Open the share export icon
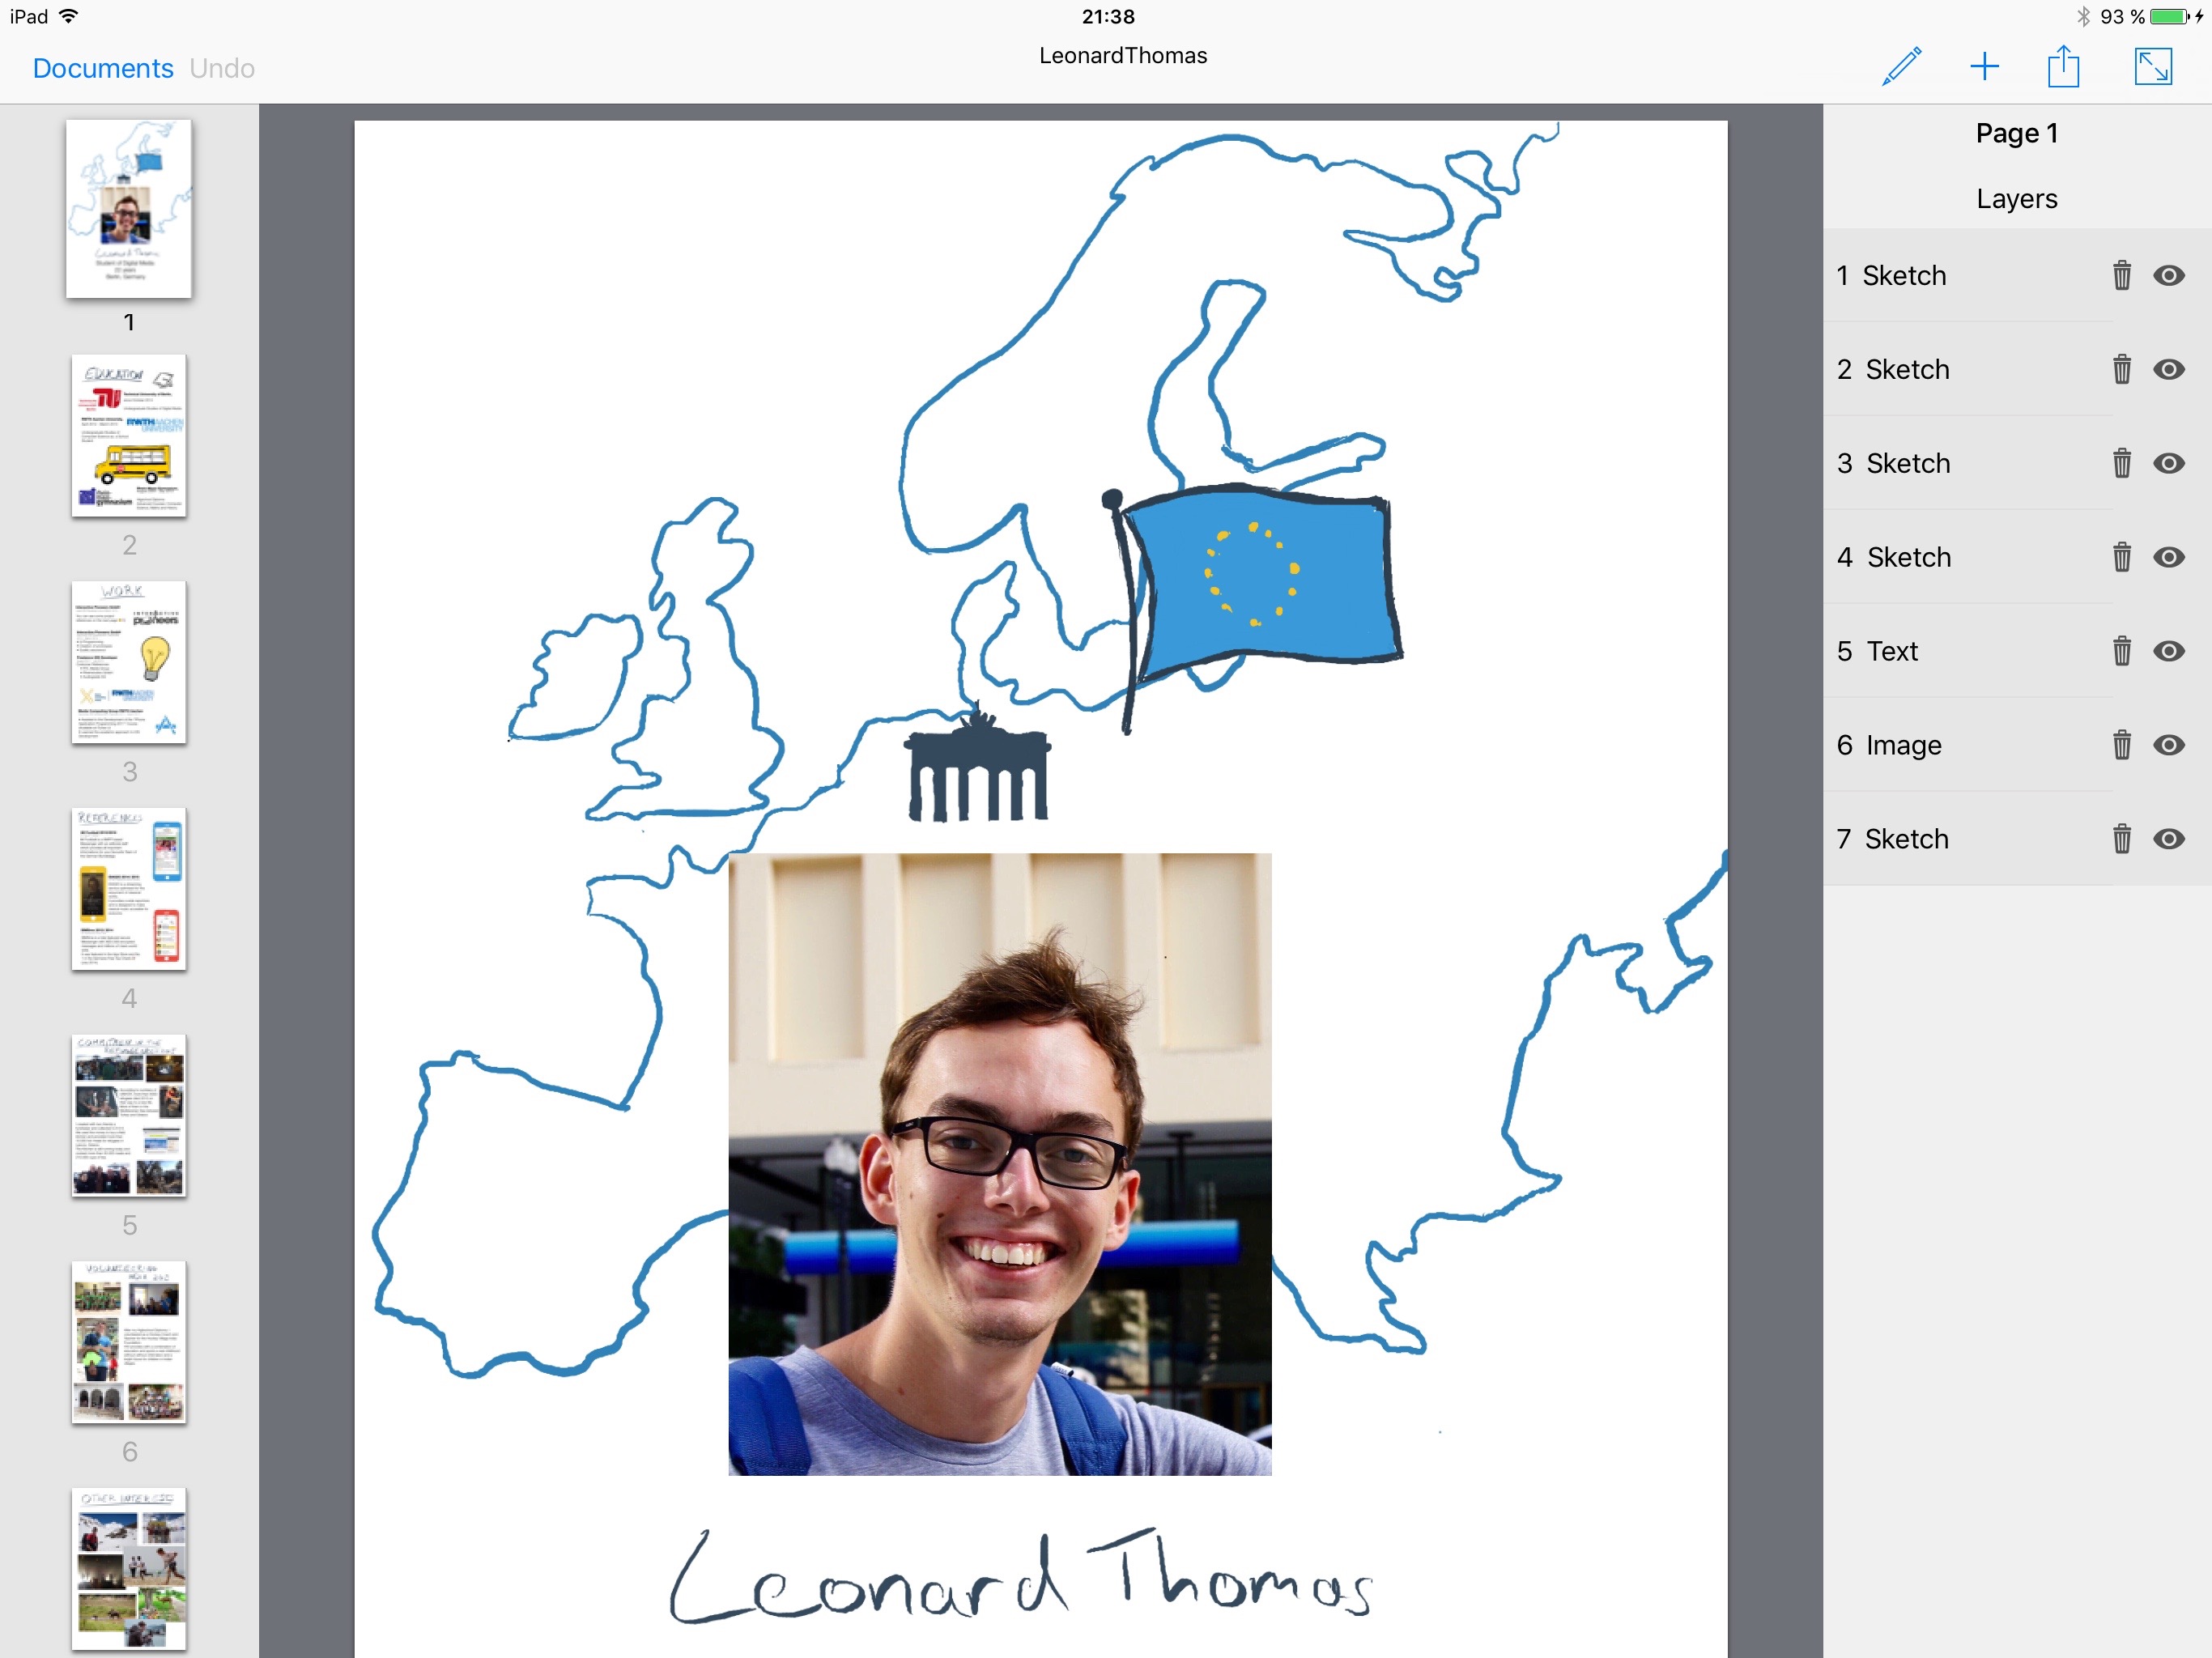The height and width of the screenshot is (1658, 2212). [x=2063, y=67]
